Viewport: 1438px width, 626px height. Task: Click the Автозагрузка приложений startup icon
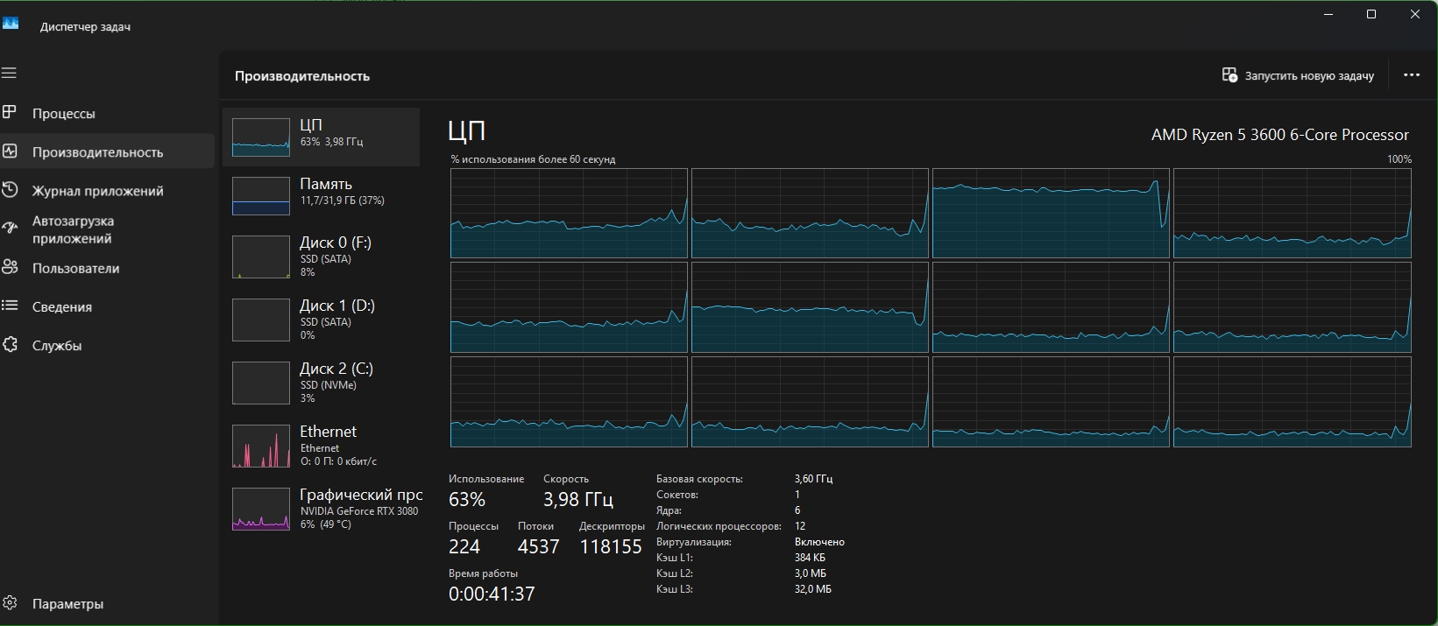click(11, 229)
